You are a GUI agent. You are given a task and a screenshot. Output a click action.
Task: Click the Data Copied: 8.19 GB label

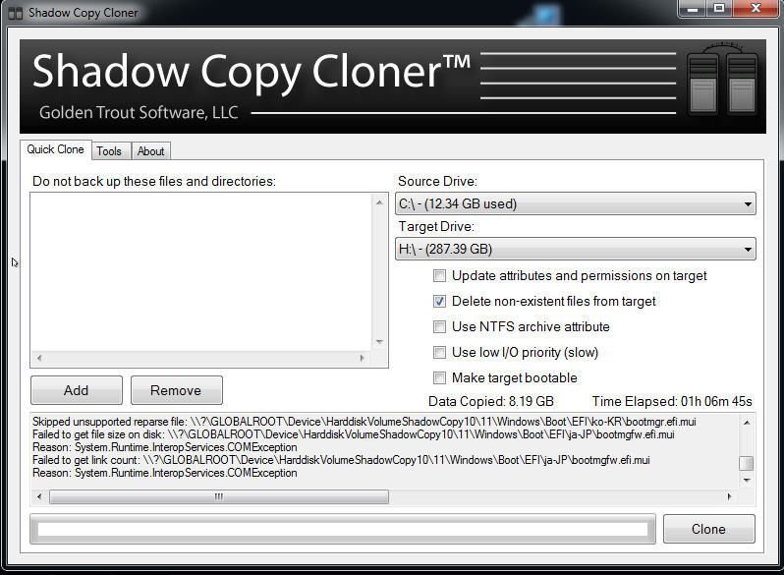click(491, 401)
